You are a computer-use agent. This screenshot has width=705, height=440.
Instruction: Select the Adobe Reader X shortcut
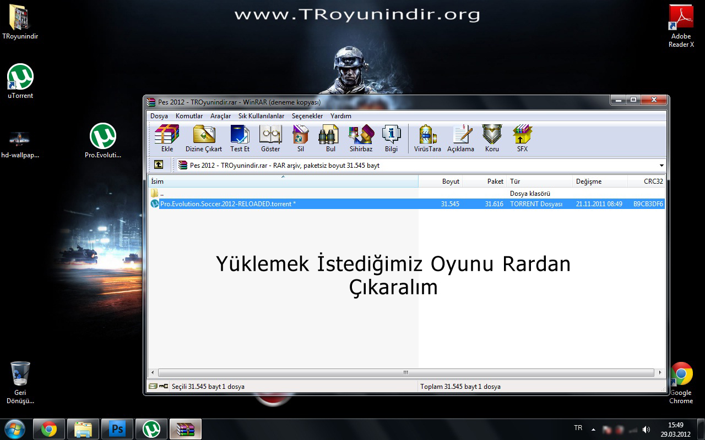click(681, 26)
